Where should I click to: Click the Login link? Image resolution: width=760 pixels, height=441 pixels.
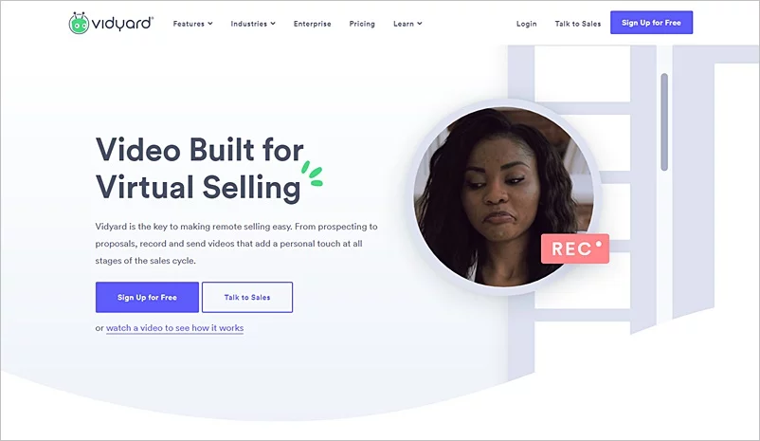(x=526, y=24)
